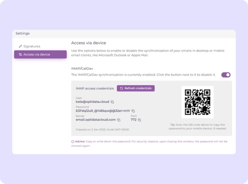The width and height of the screenshot is (248, 184).
Task: Copy the IMAP password to clipboard
Action: point(133,111)
